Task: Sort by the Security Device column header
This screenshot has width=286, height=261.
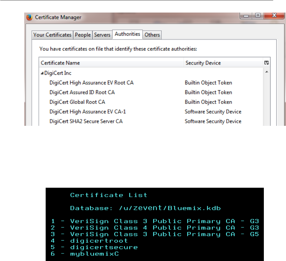Action: pos(223,63)
